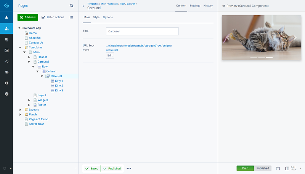Click the last carousel slide indicator in the preview
Image resolution: width=305 pixels, height=174 pixels.
[x=269, y=57]
